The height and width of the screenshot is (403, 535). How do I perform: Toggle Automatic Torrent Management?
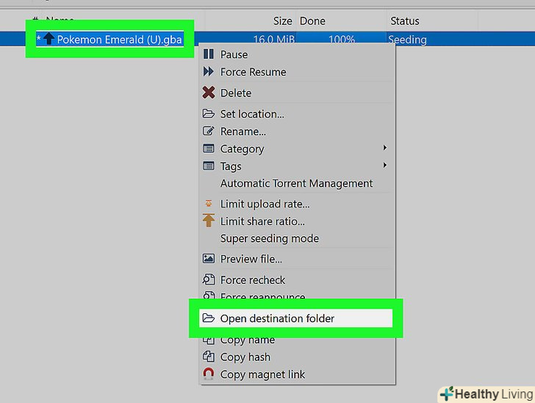tap(297, 183)
